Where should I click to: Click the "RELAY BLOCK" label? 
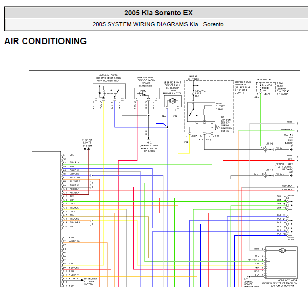280,85
